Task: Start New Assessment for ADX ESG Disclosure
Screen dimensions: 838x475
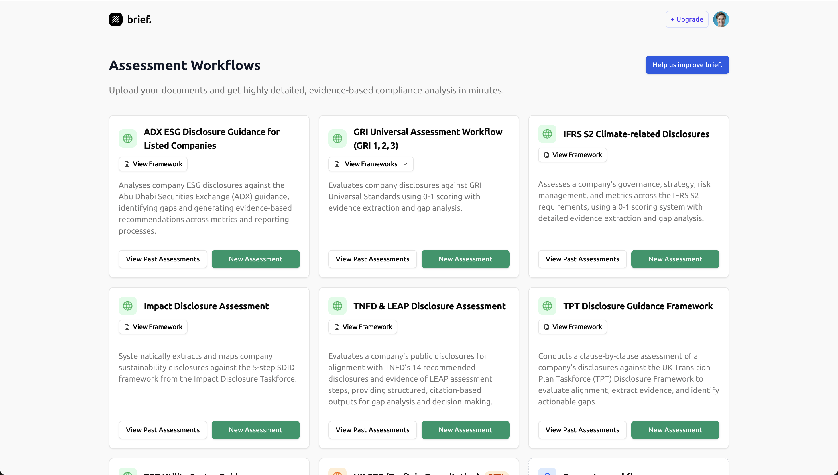Action: click(256, 259)
